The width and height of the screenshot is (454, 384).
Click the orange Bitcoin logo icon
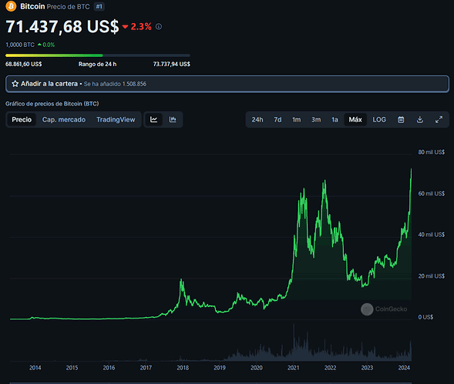click(x=11, y=6)
